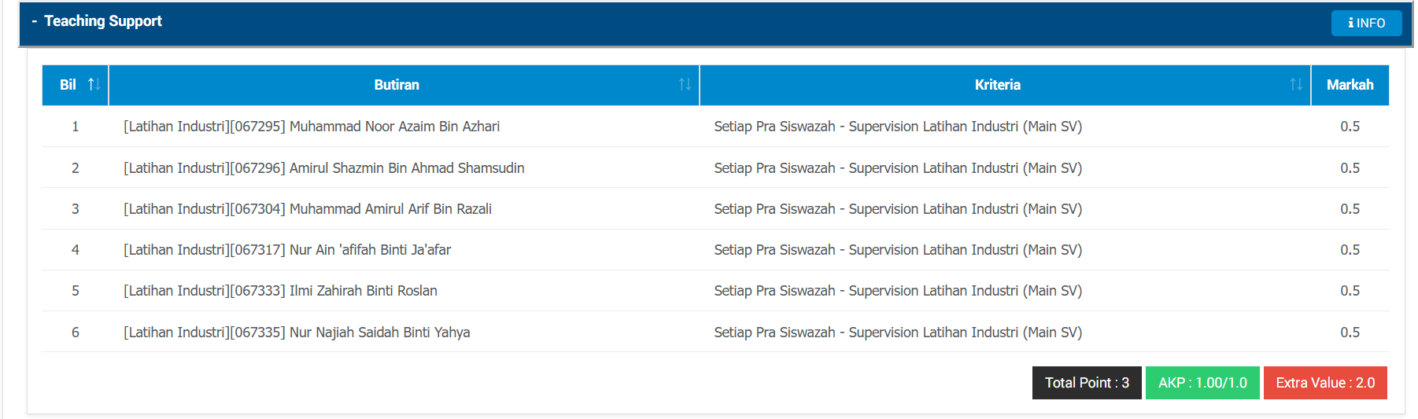The height and width of the screenshot is (419, 1418).
Task: Click the Markah column header
Action: pyautogui.click(x=1350, y=85)
